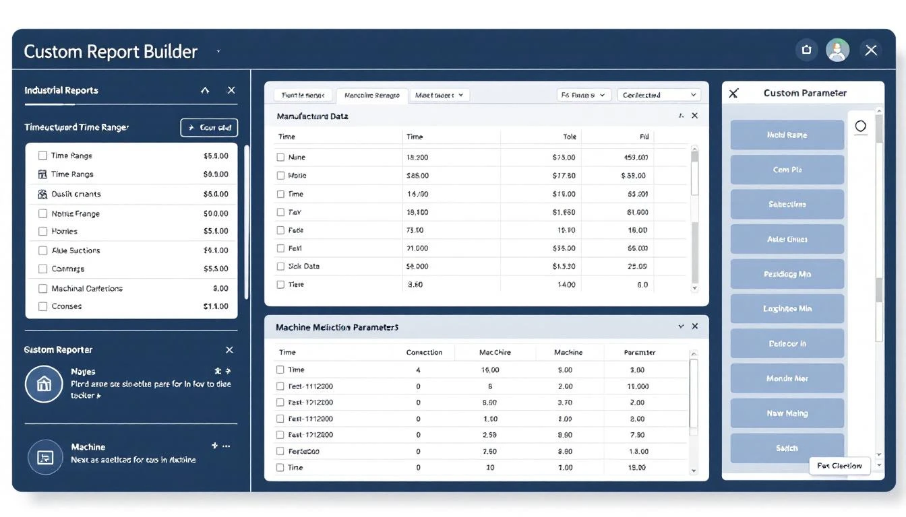Select the Fiente Range tab

tap(303, 95)
